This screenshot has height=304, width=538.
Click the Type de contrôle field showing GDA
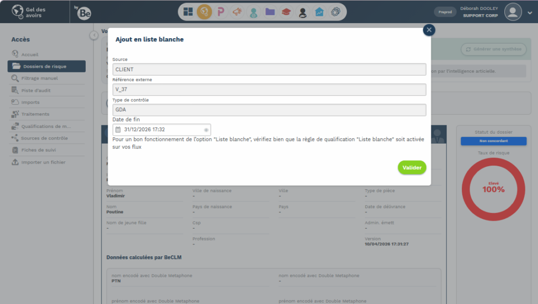pyautogui.click(x=269, y=110)
